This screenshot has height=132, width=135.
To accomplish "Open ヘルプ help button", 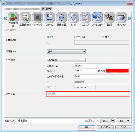I will 124,127.
